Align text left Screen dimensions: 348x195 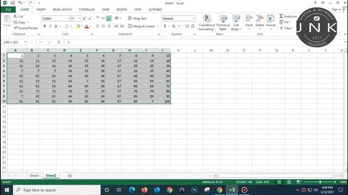(97, 27)
